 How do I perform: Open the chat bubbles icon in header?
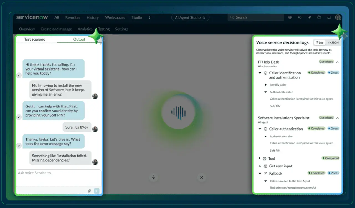coord(300,17)
